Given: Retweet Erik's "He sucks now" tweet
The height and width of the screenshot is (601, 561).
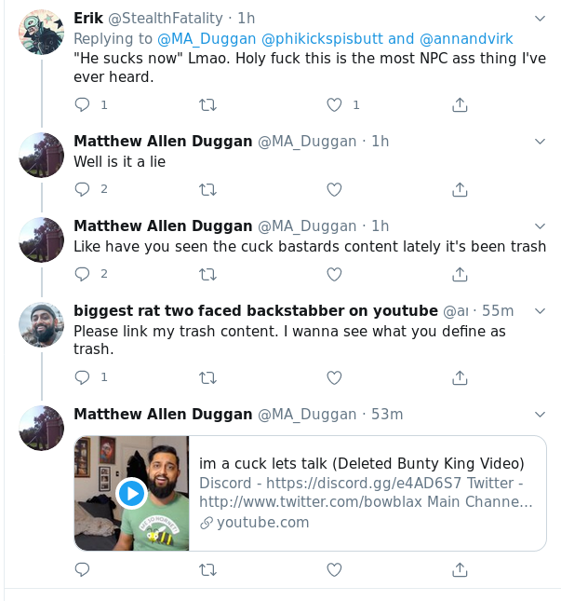Looking at the screenshot, I should (x=208, y=105).
